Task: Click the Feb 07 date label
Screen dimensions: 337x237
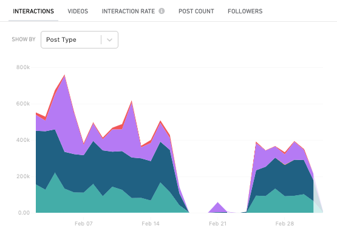Action: [x=84, y=224]
